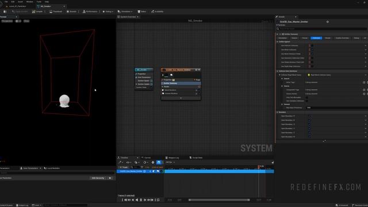Open the Window menu
368x207 pixels.
[29, 2]
